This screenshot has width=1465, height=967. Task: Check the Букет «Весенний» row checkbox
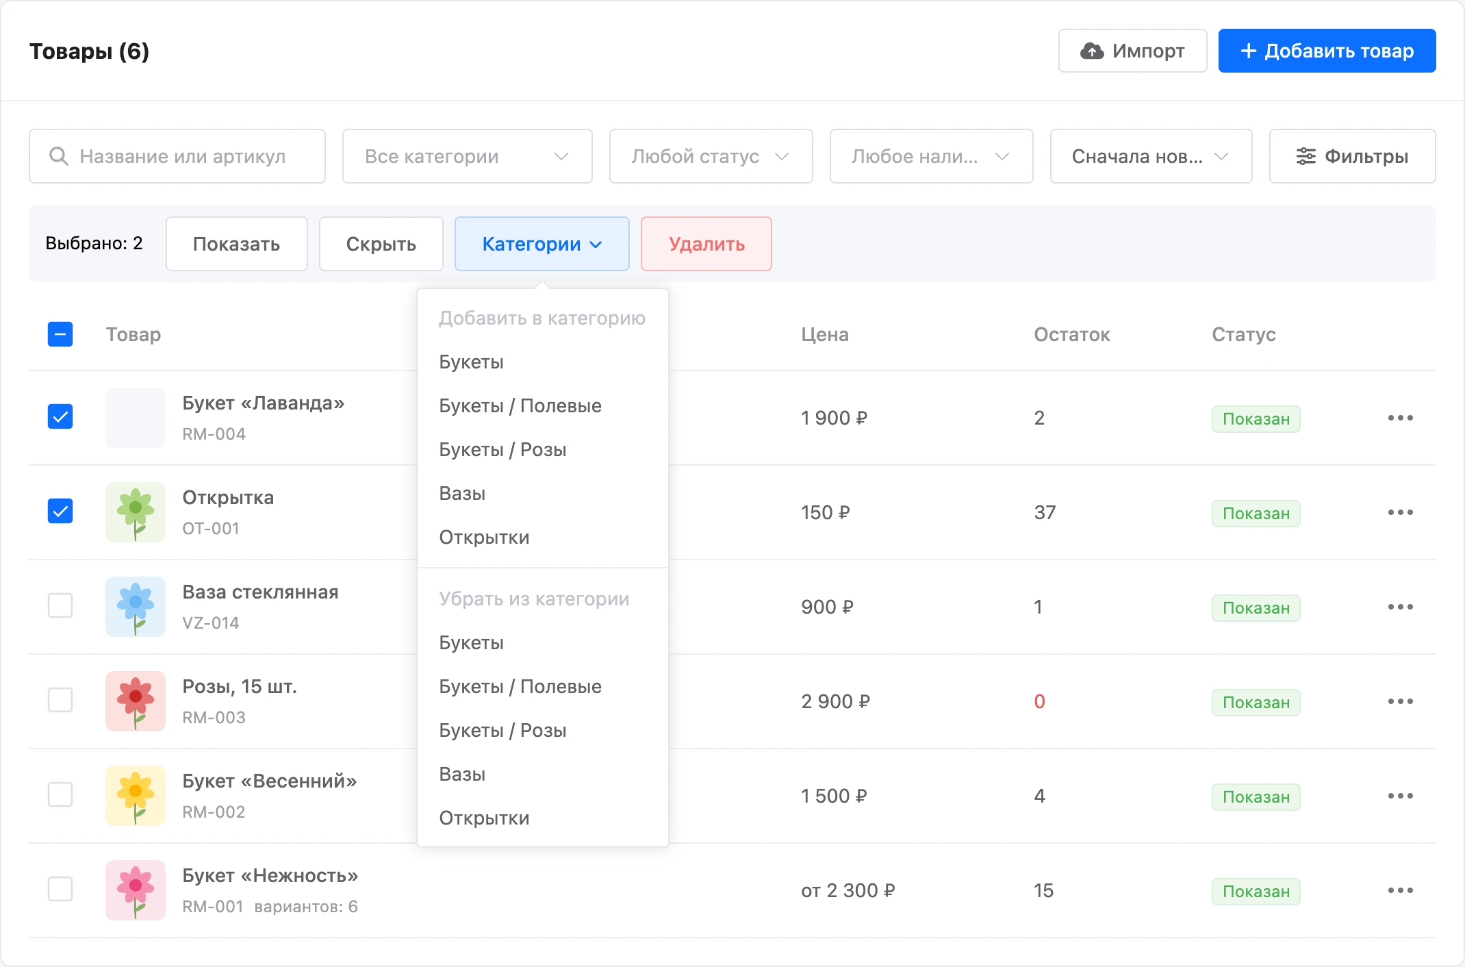coord(60,794)
